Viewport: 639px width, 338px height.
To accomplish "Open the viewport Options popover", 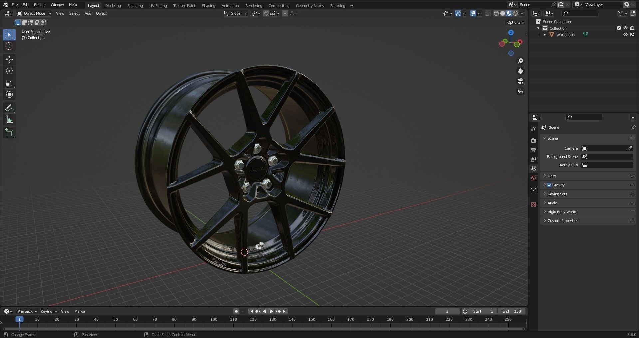I will coord(515,22).
